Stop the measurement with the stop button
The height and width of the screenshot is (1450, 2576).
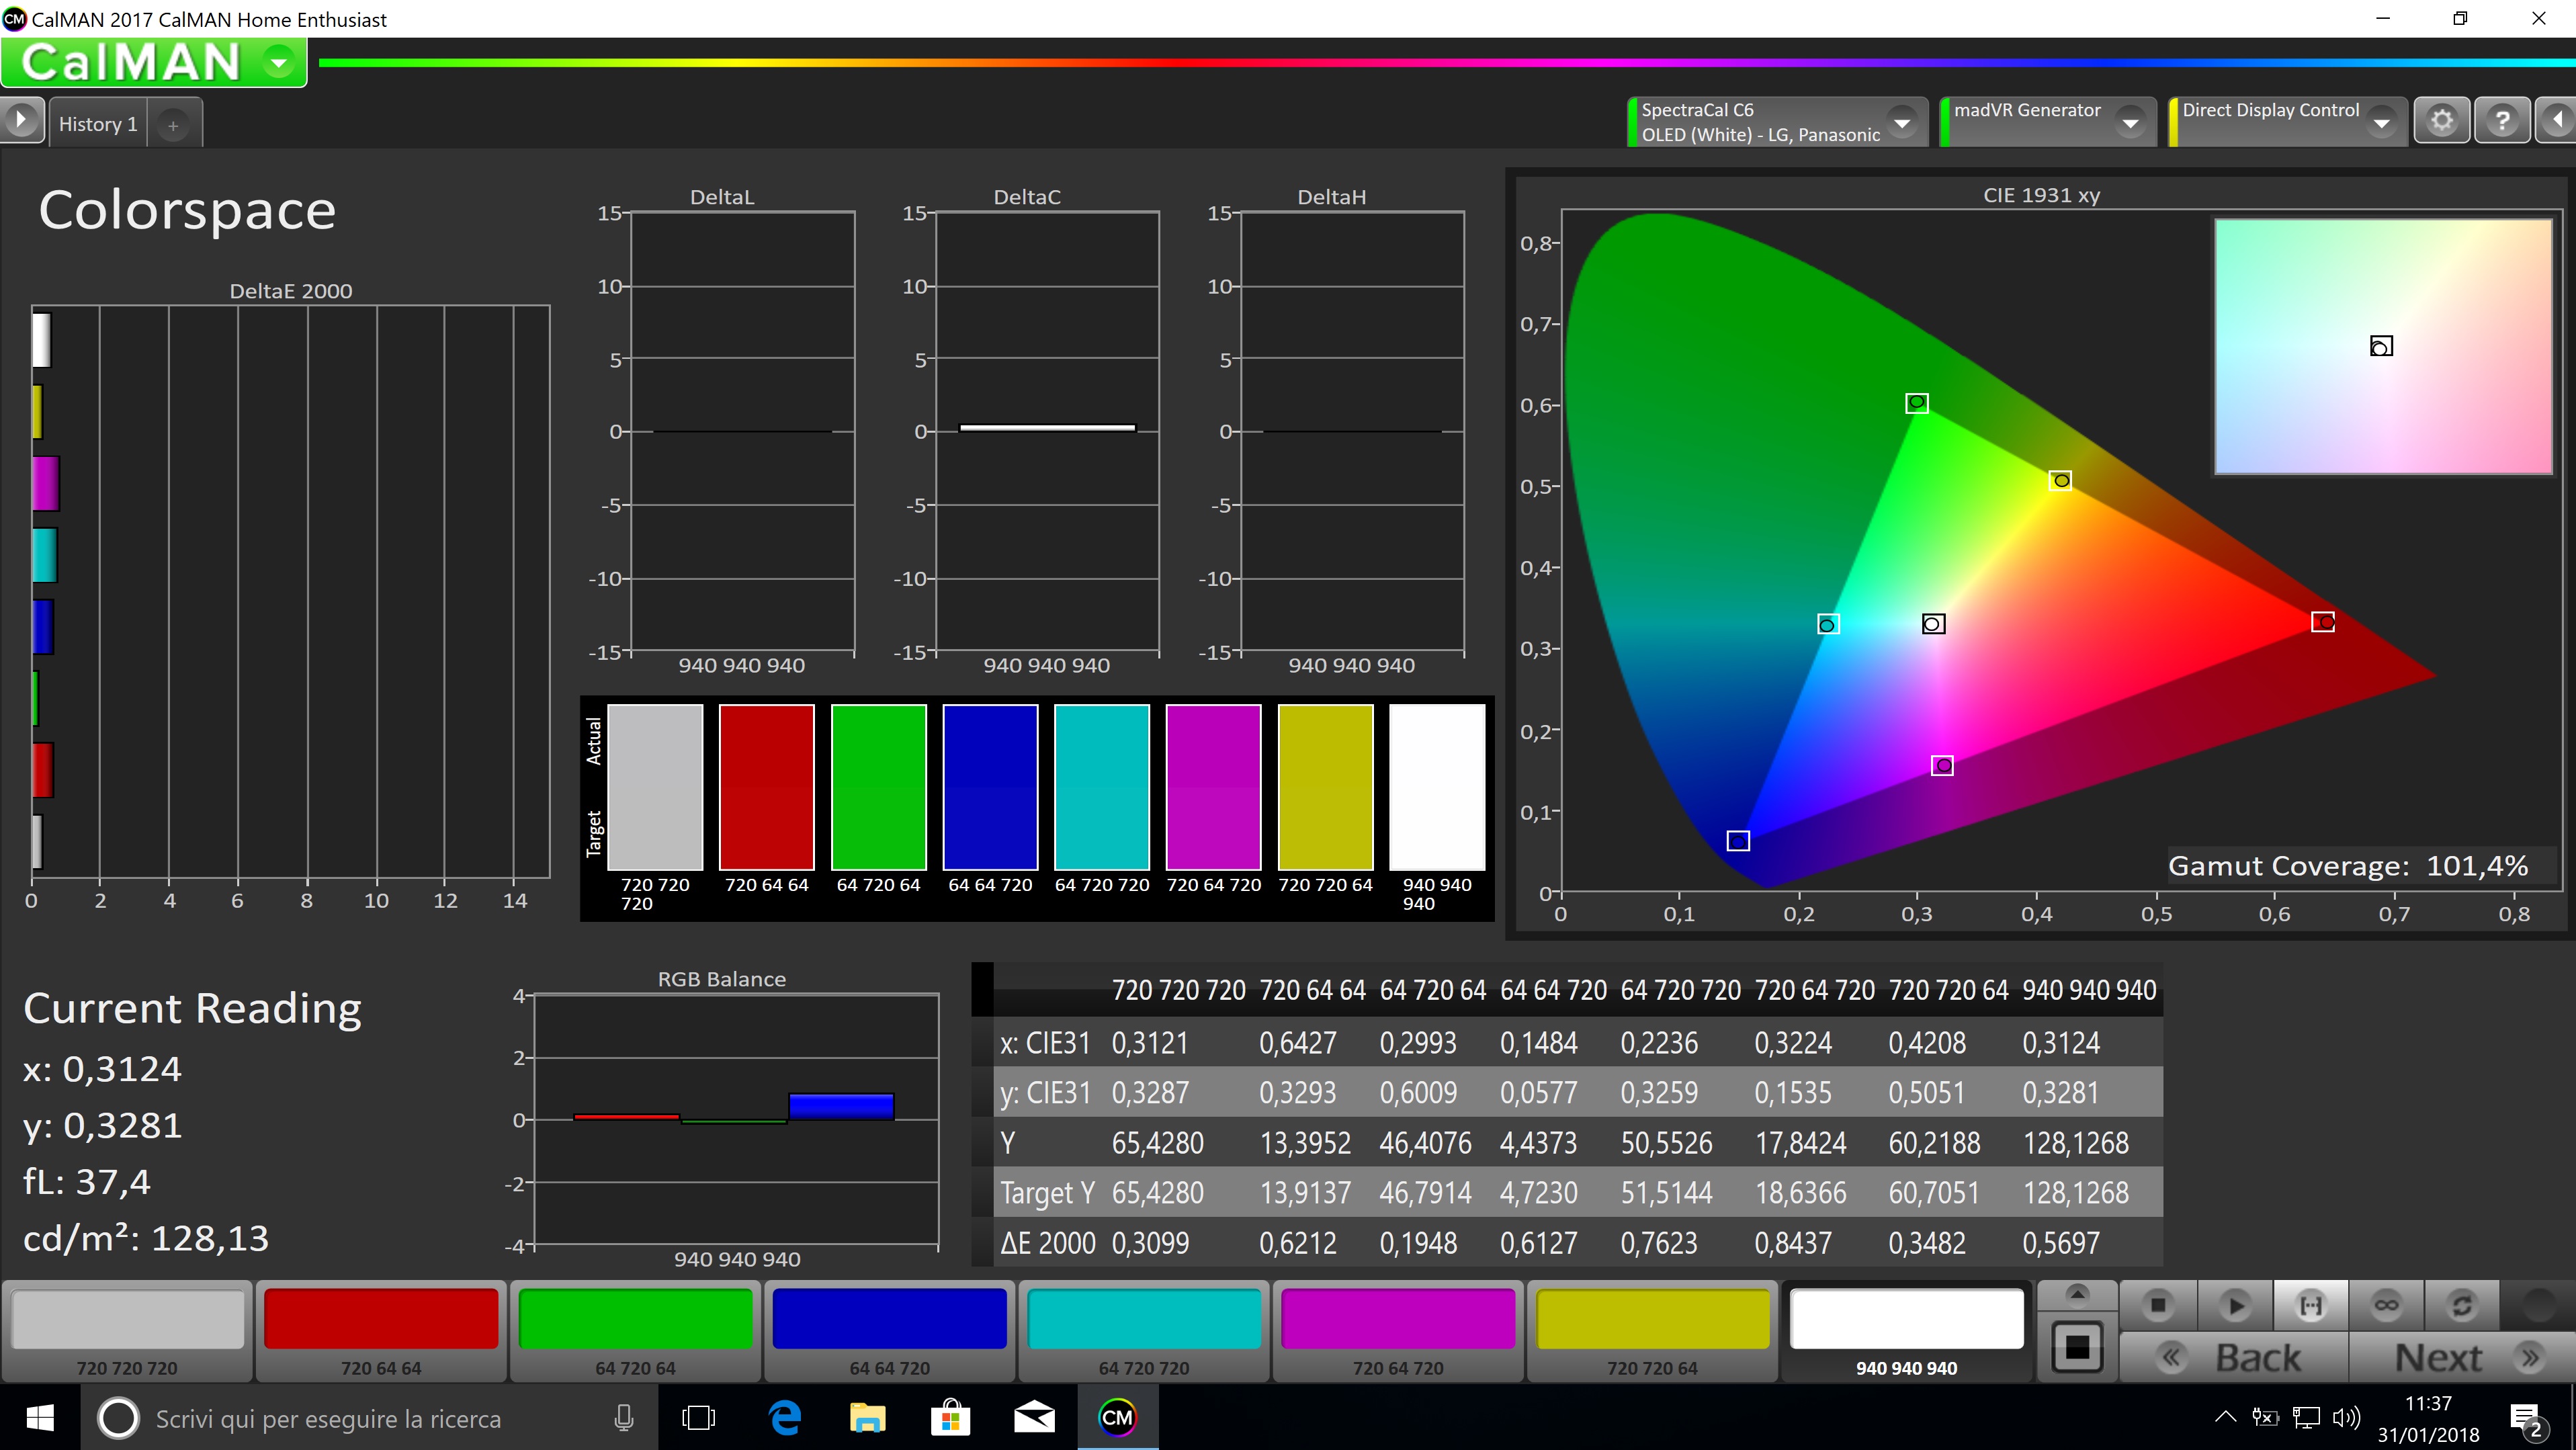click(2158, 1305)
